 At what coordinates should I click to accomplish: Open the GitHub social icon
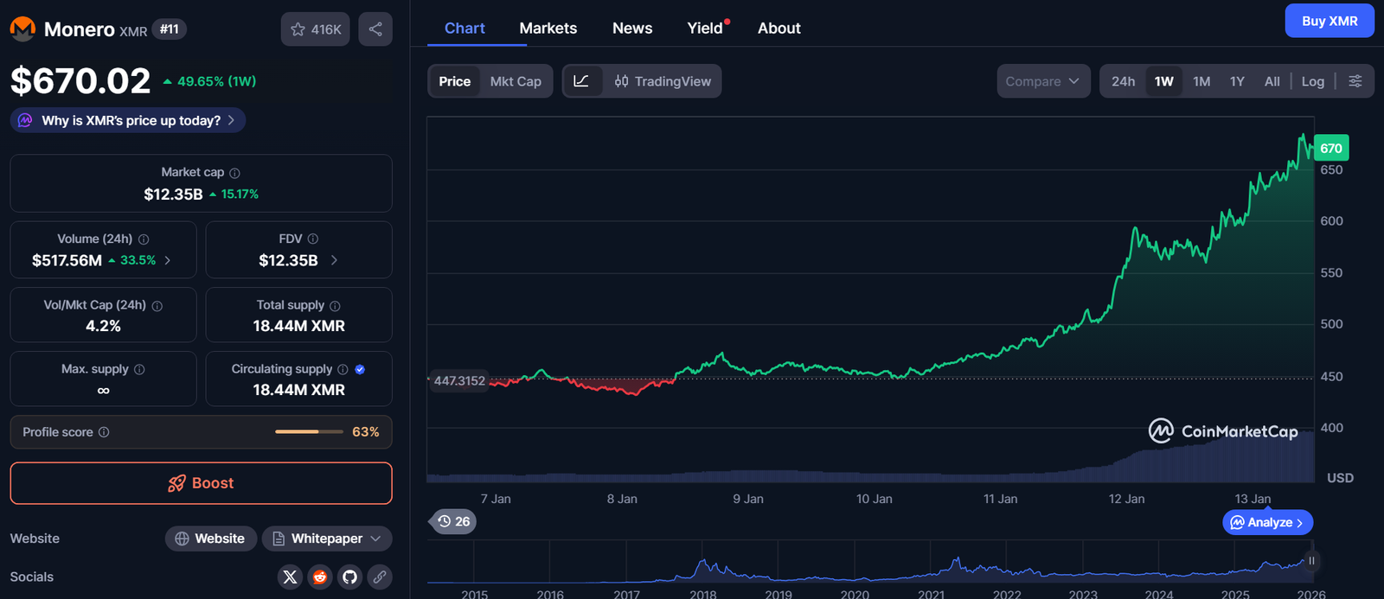coord(349,577)
